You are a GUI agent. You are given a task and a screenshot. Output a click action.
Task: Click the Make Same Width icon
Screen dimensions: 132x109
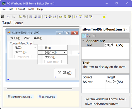click(x=61, y=17)
